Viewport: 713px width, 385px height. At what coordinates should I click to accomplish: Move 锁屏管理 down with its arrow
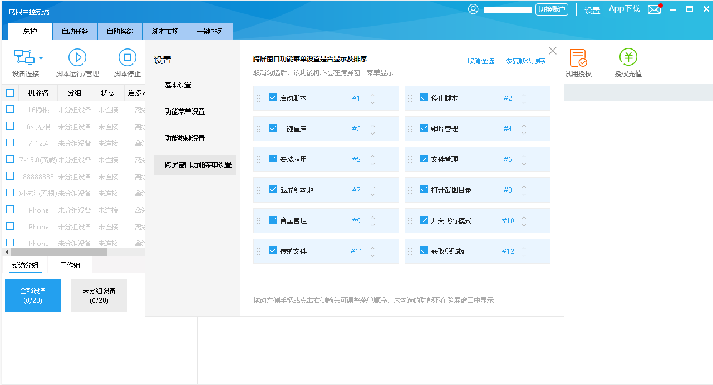pos(524,133)
